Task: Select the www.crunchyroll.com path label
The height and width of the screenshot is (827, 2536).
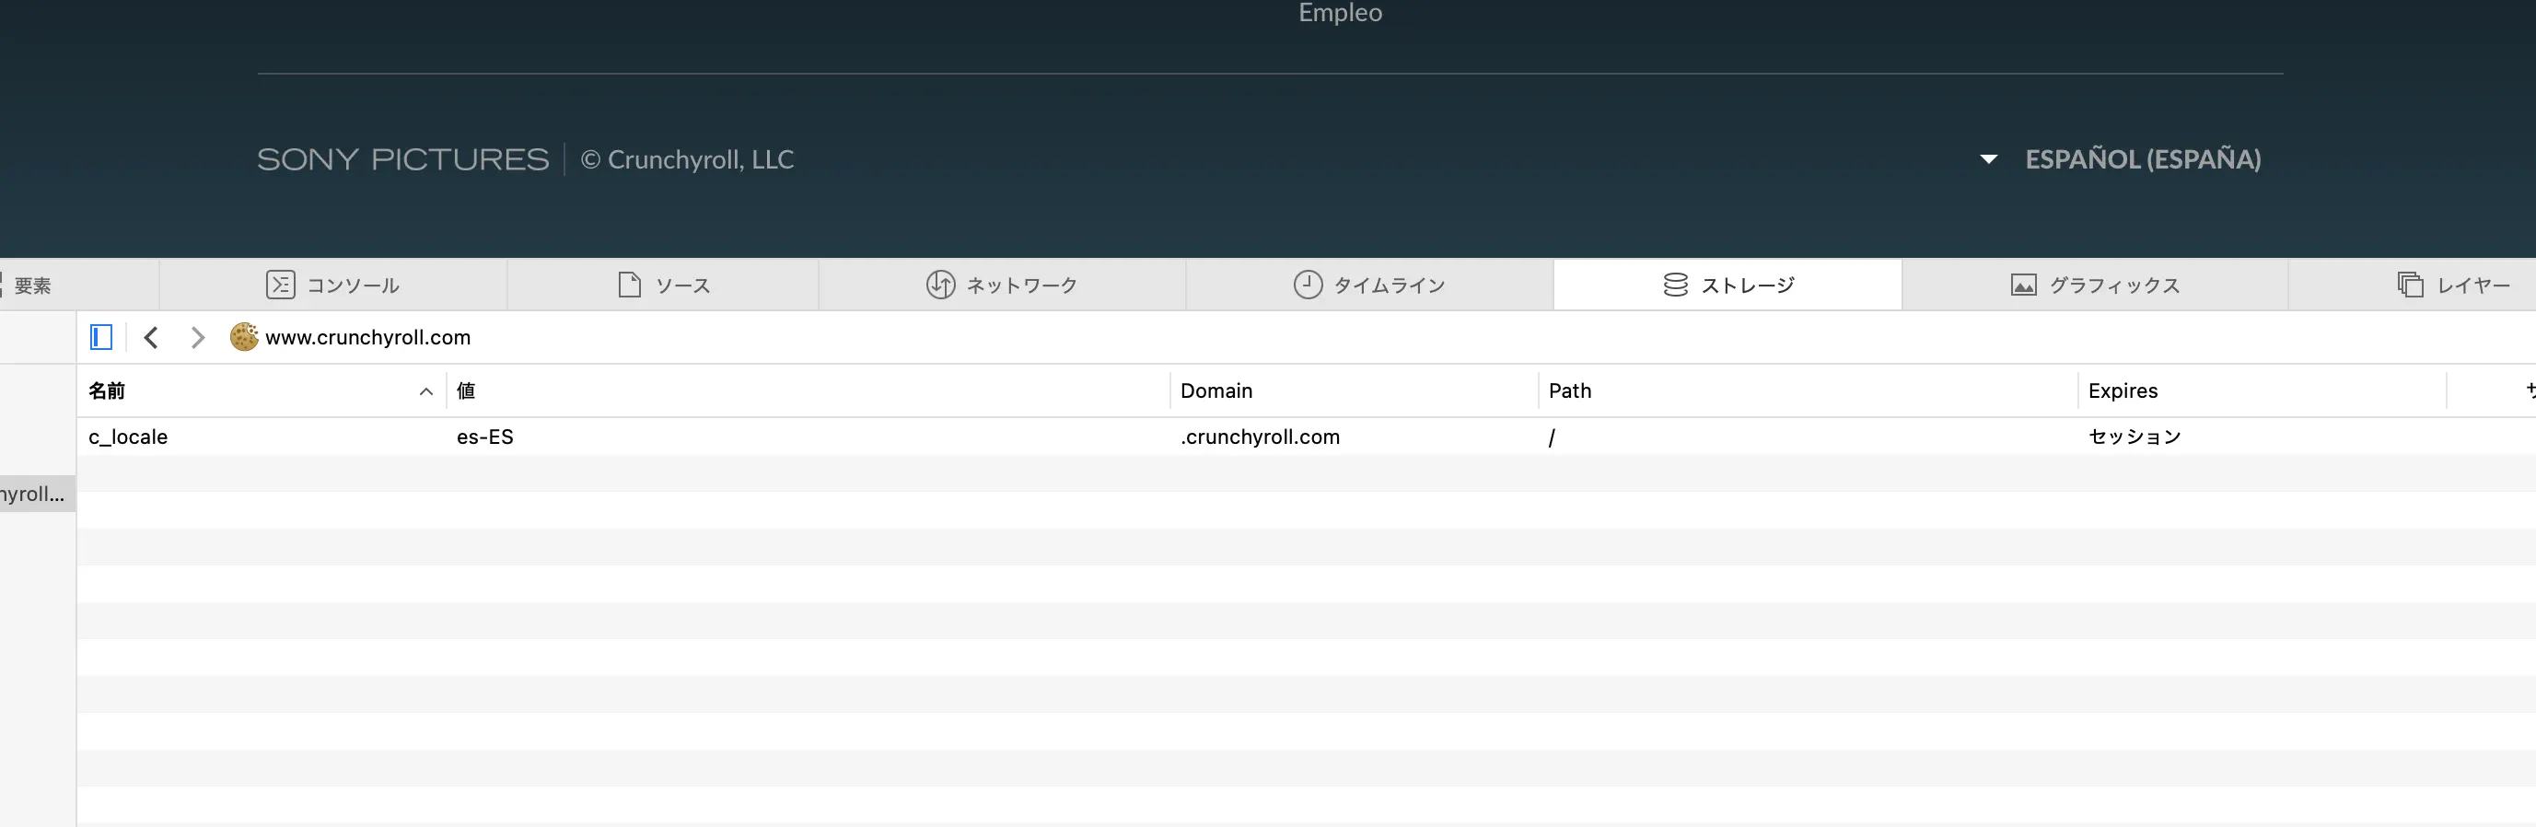Action: 368,338
